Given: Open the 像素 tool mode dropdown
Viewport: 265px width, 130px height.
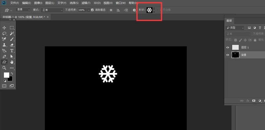Looking at the screenshot, I should [x=23, y=10].
